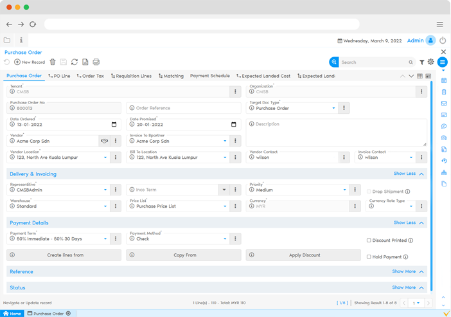Open the Requisition Lines tab

click(x=131, y=76)
